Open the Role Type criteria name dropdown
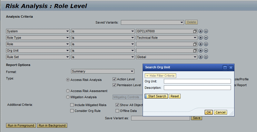Screen dimensions: 257x132 (x=68, y=38)
